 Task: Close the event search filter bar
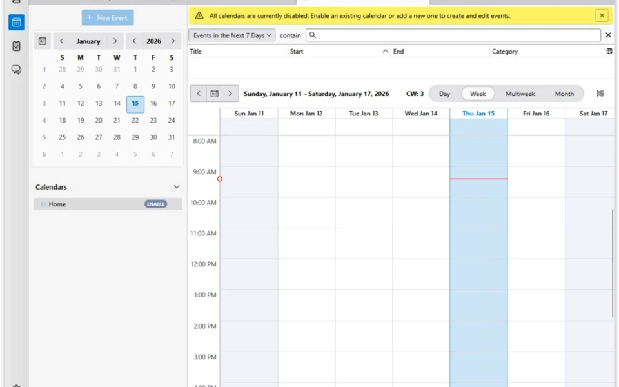608,35
